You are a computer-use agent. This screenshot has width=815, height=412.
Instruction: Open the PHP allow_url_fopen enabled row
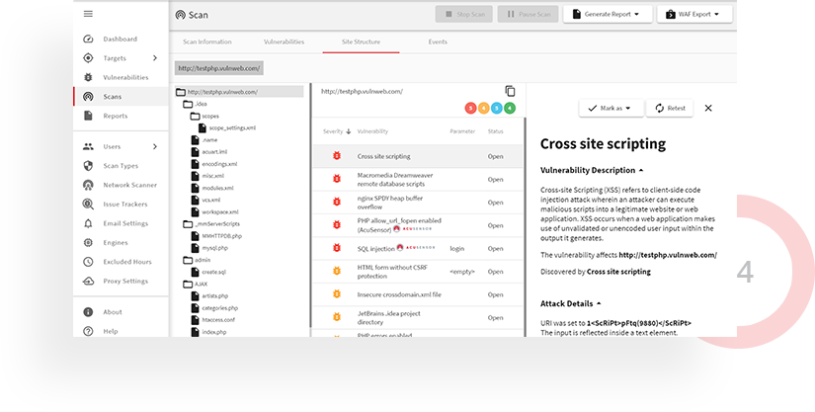(417, 225)
